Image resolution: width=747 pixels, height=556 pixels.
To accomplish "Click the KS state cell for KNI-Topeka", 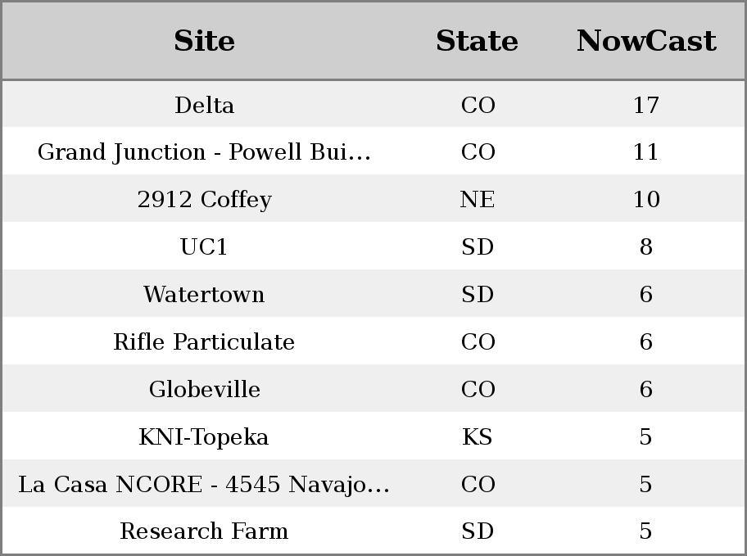I will tap(477, 437).
